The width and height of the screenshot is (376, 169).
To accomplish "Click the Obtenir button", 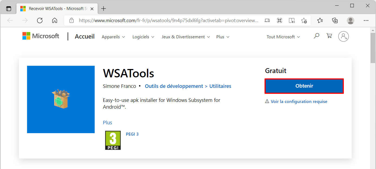I will pyautogui.click(x=304, y=86).
